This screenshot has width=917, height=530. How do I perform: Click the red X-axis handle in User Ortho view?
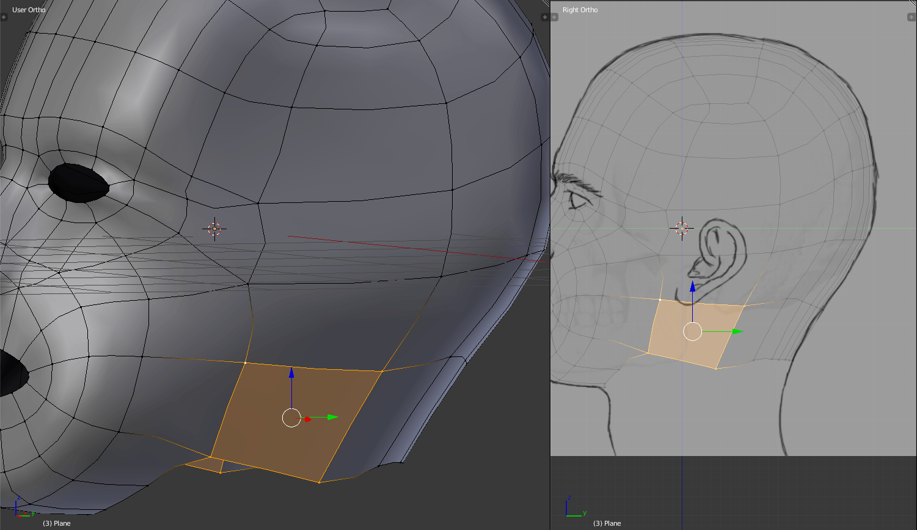[x=308, y=419]
